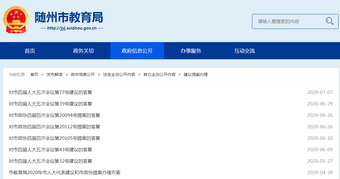The height and width of the screenshot is (179, 340).
Task: Open 其它主动公开内容 breadcrumb link
Action: coord(159,74)
